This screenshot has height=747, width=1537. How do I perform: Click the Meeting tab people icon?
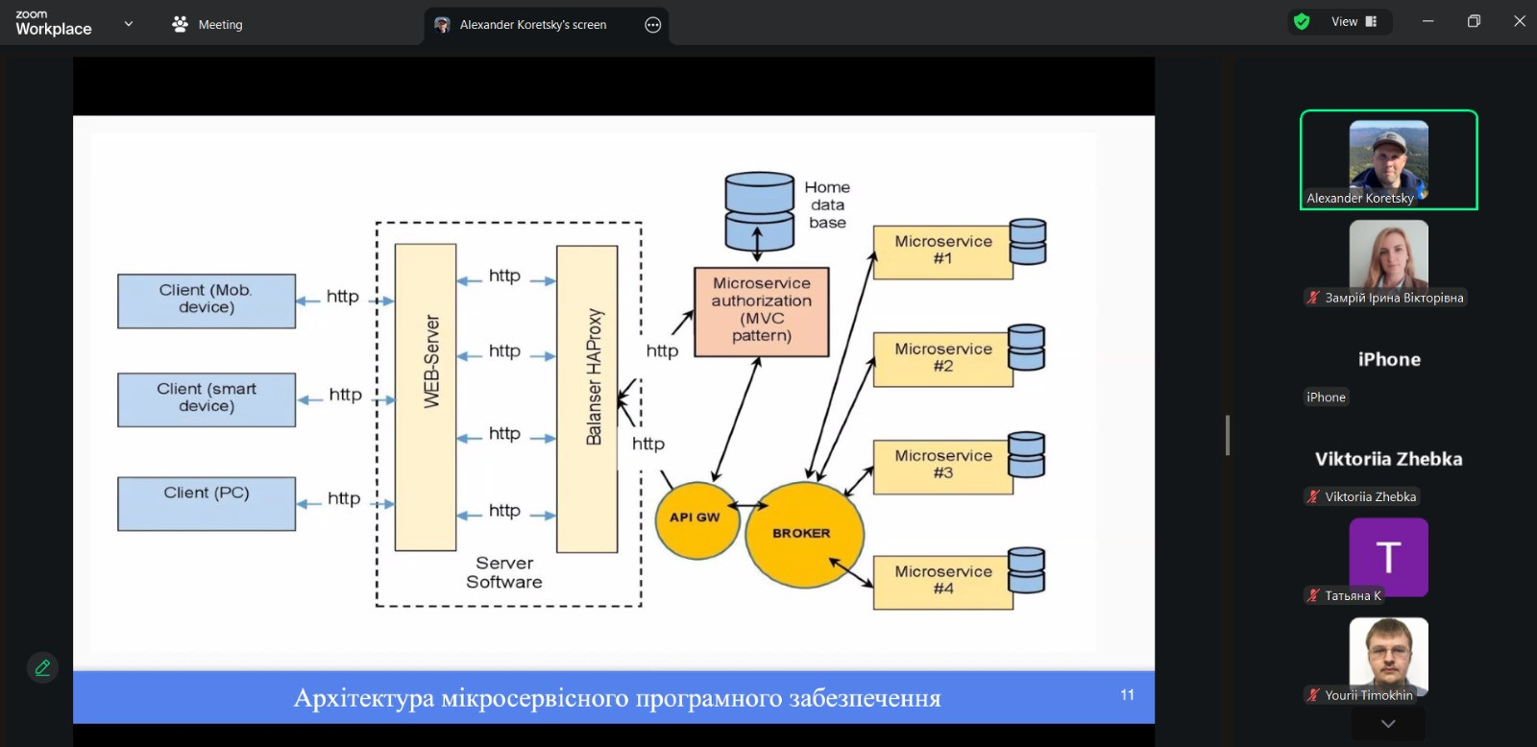pos(180,24)
